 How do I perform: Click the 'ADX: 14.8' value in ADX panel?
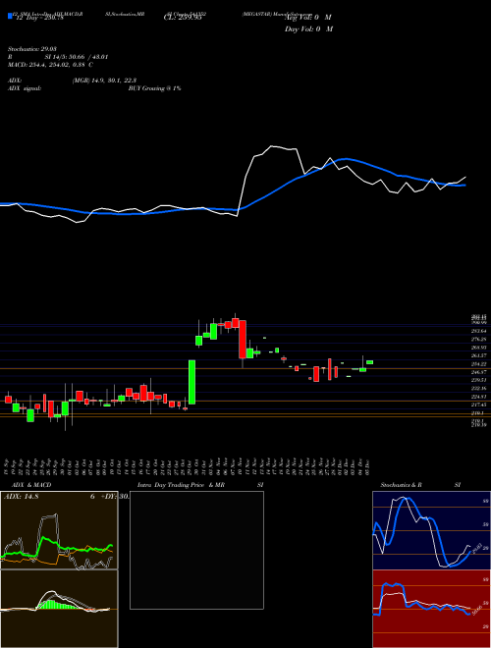(x=21, y=497)
